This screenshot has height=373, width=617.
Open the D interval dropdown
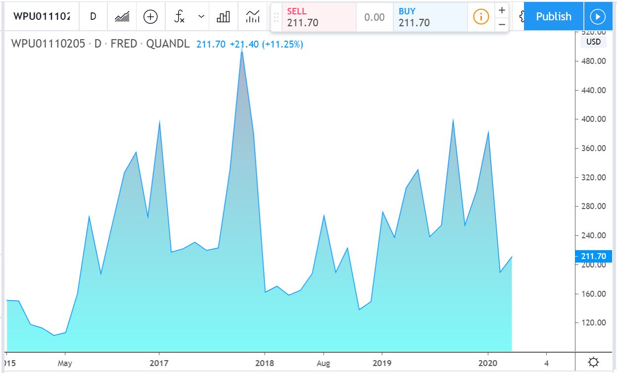coord(93,16)
